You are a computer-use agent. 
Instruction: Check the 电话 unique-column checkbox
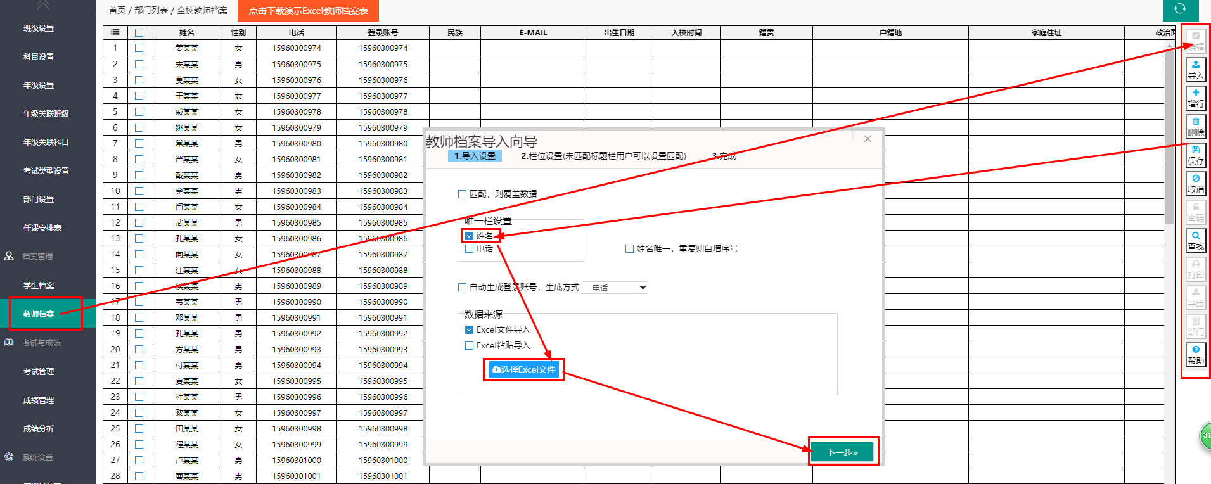470,249
